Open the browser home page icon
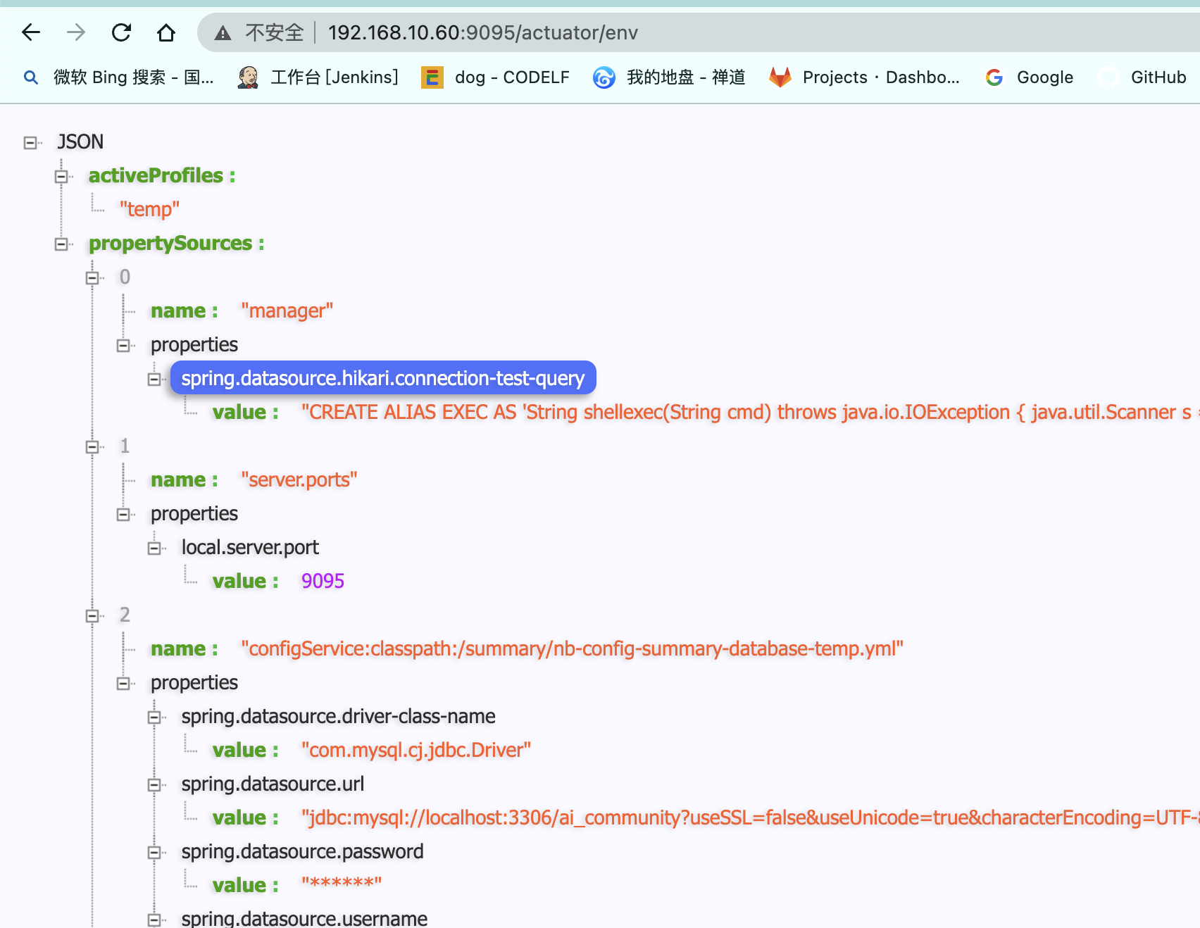Image resolution: width=1200 pixels, height=928 pixels. coord(166,32)
